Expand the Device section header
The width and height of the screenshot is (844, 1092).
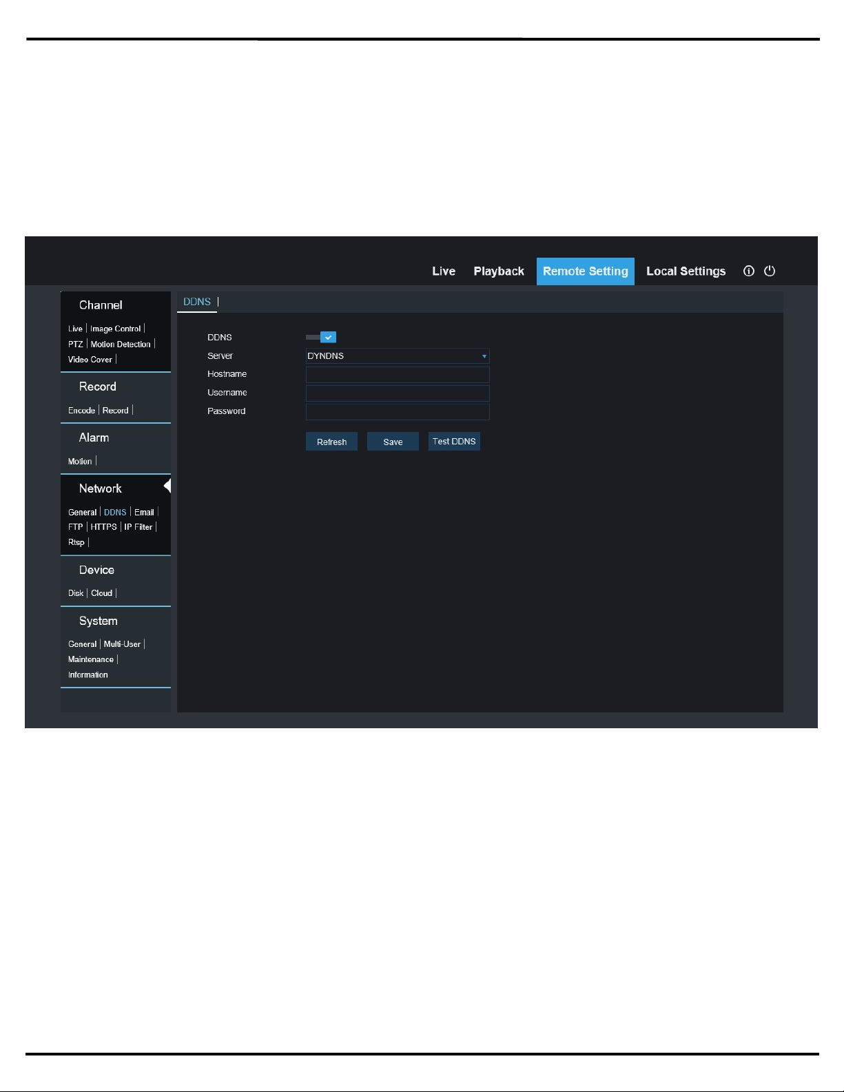click(96, 570)
